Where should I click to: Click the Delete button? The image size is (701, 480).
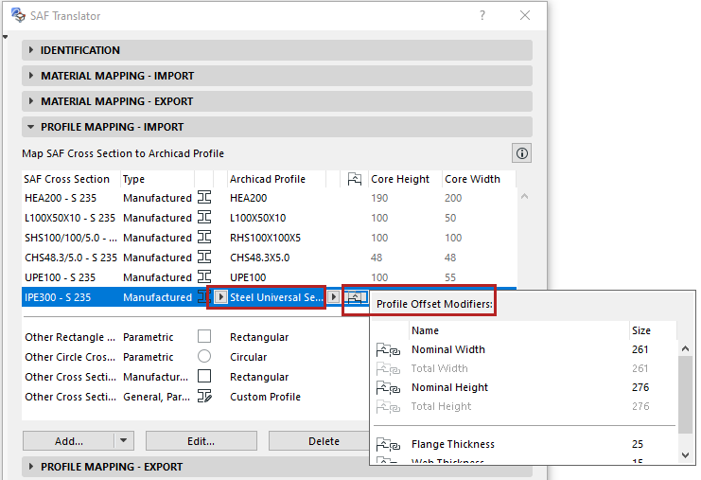(324, 441)
